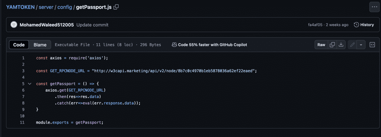
Task: Select line number 6
Action: click(x=23, y=90)
